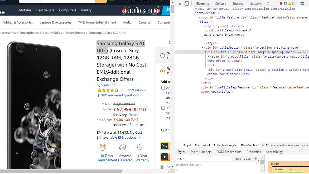Expand EMI options dropdown chevron
The height and width of the screenshot is (174, 309).
click(139, 137)
